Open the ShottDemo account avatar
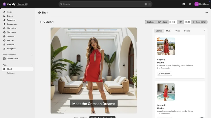Viewport: 211px width, 118px height. [196, 4]
